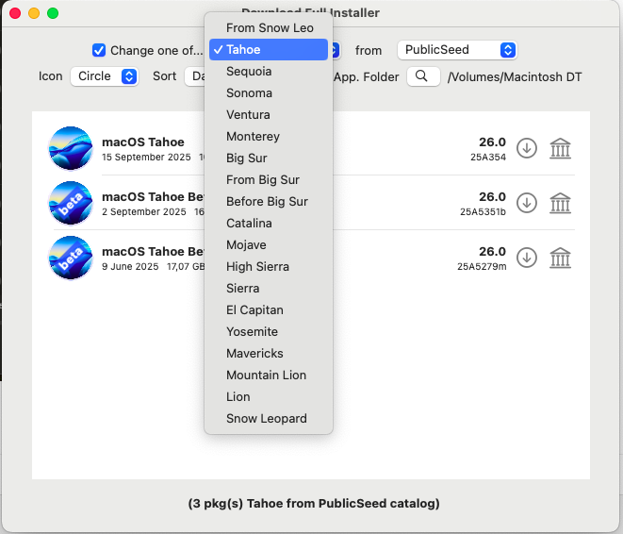Choose El Capitan from the list
Viewport: 623px width, 534px height.
coord(269,309)
